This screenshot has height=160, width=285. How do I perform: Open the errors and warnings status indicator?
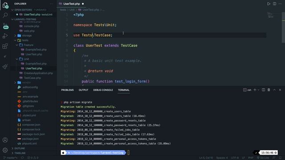point(33,158)
